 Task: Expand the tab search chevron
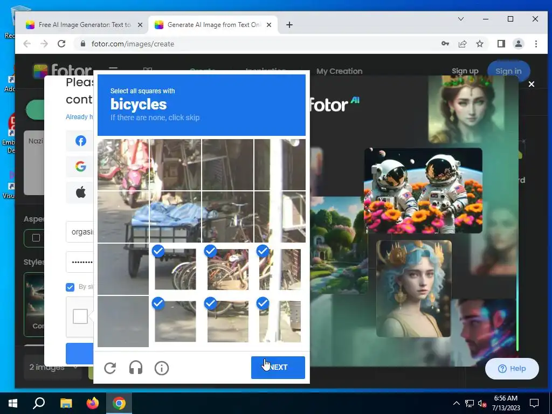click(x=461, y=19)
